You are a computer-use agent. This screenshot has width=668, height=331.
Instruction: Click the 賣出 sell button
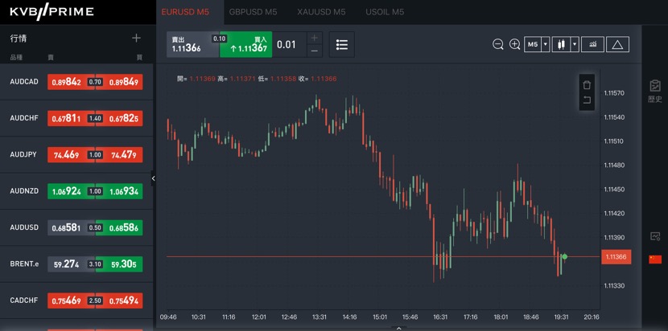192,45
